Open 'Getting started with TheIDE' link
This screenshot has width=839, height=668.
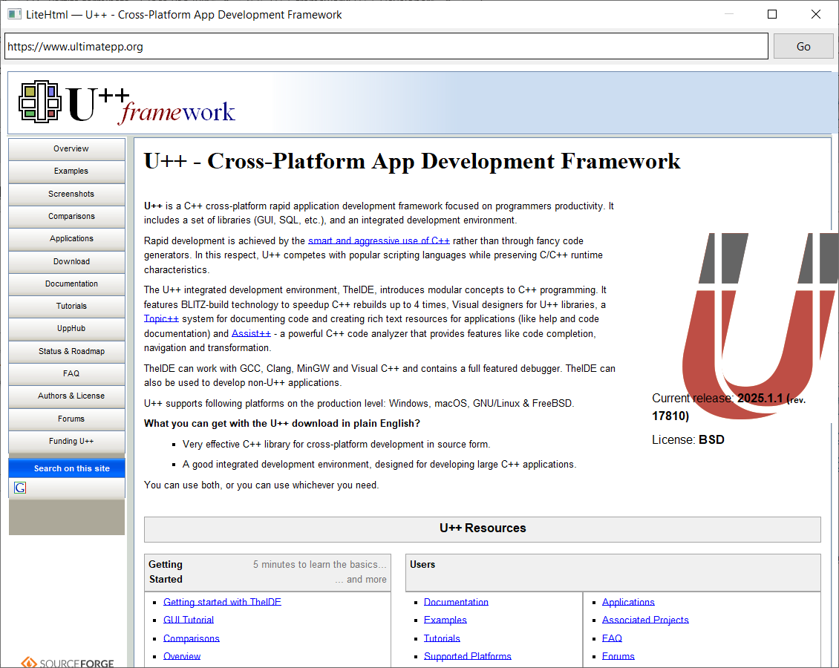pos(222,602)
